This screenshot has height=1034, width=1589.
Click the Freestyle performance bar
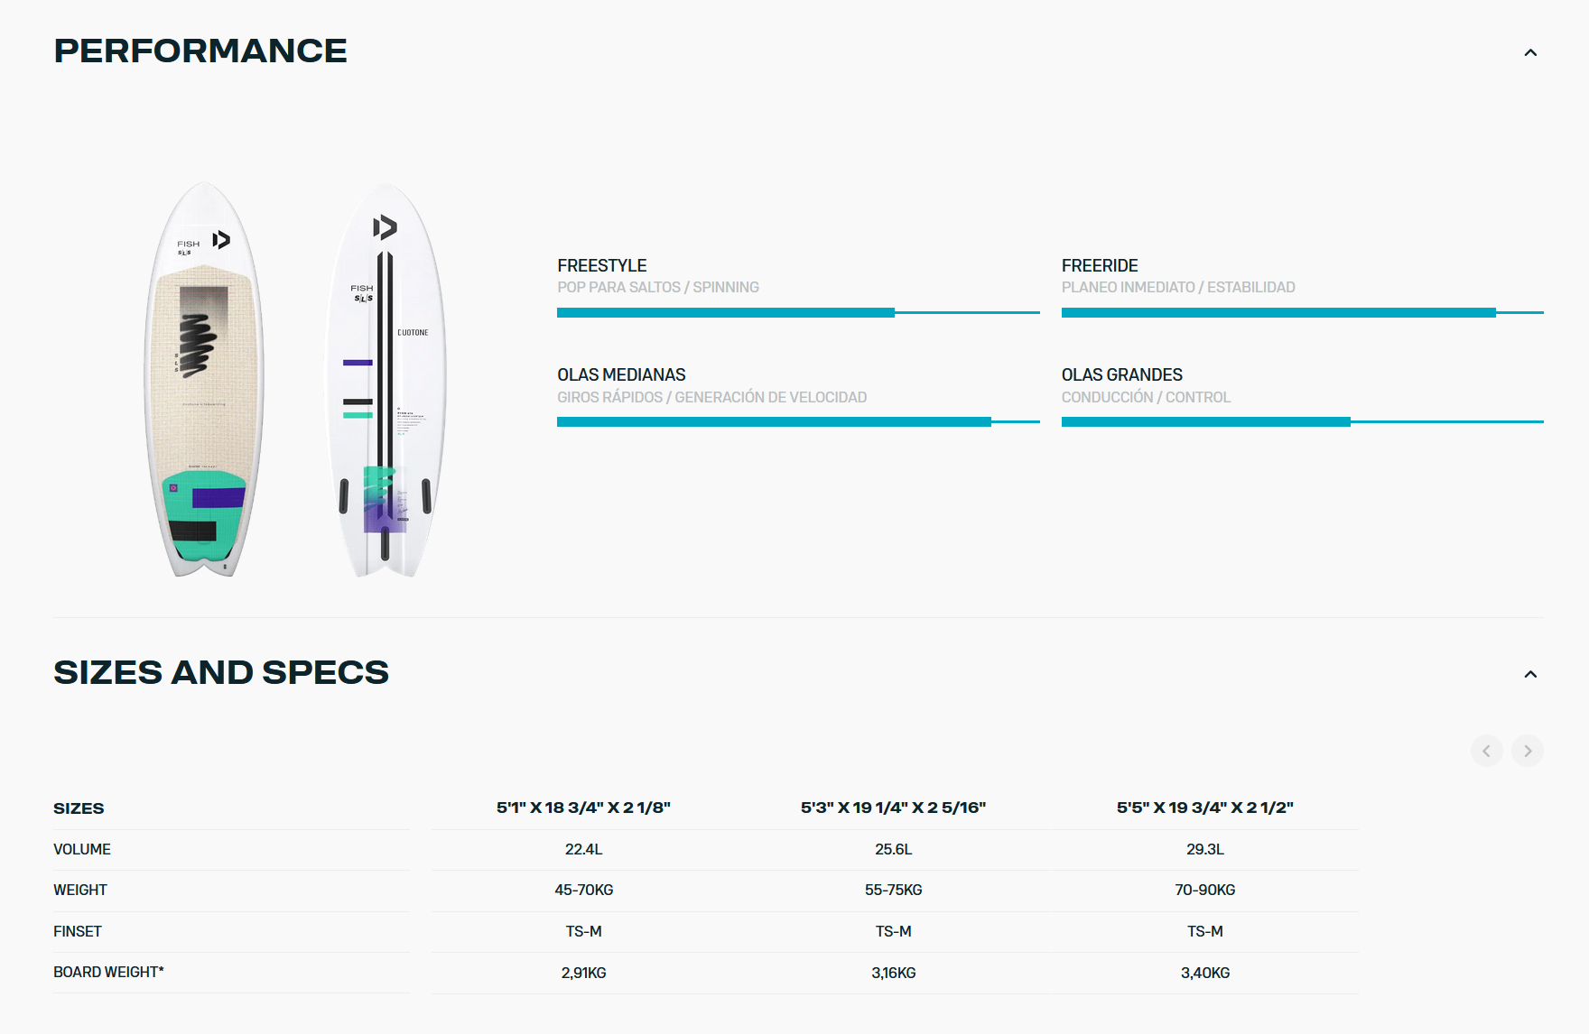[798, 313]
